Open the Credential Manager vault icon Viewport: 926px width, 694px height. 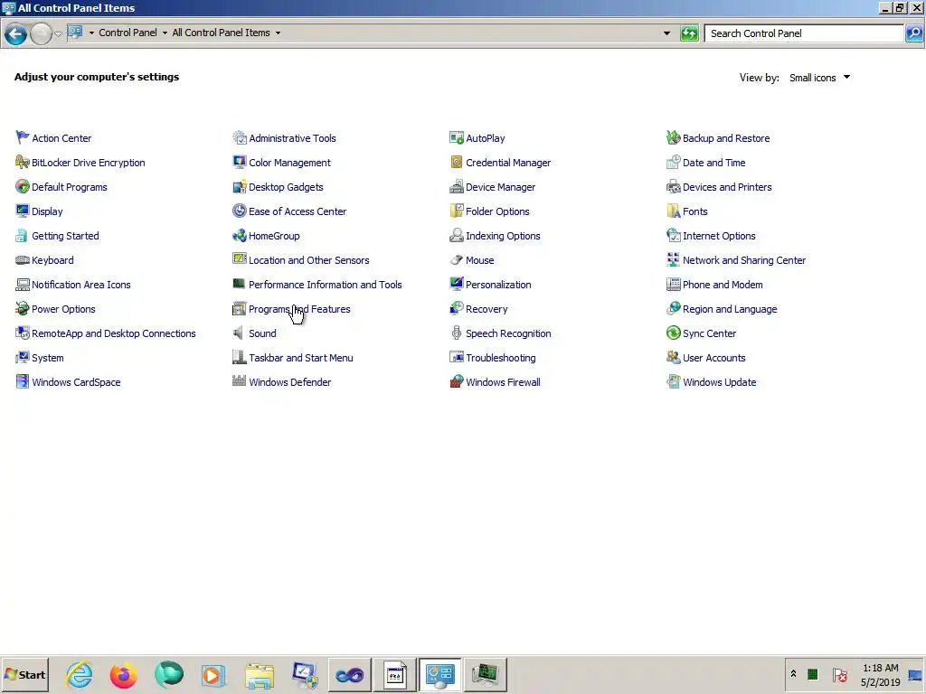[x=457, y=163]
